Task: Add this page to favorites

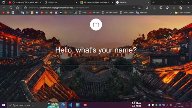Action: click(139, 7)
